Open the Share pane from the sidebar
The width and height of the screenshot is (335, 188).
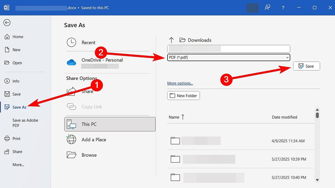click(17, 152)
